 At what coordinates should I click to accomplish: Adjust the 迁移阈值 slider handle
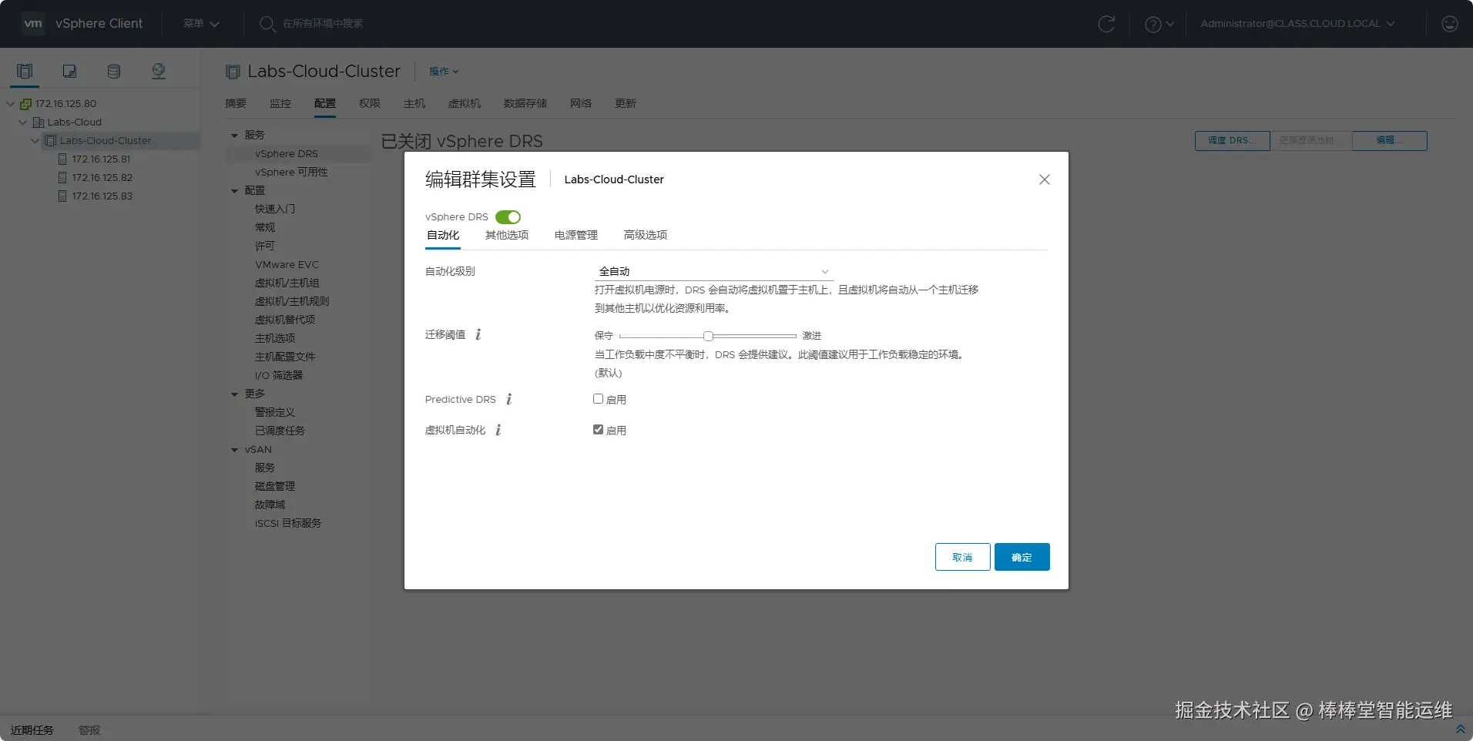click(x=708, y=336)
